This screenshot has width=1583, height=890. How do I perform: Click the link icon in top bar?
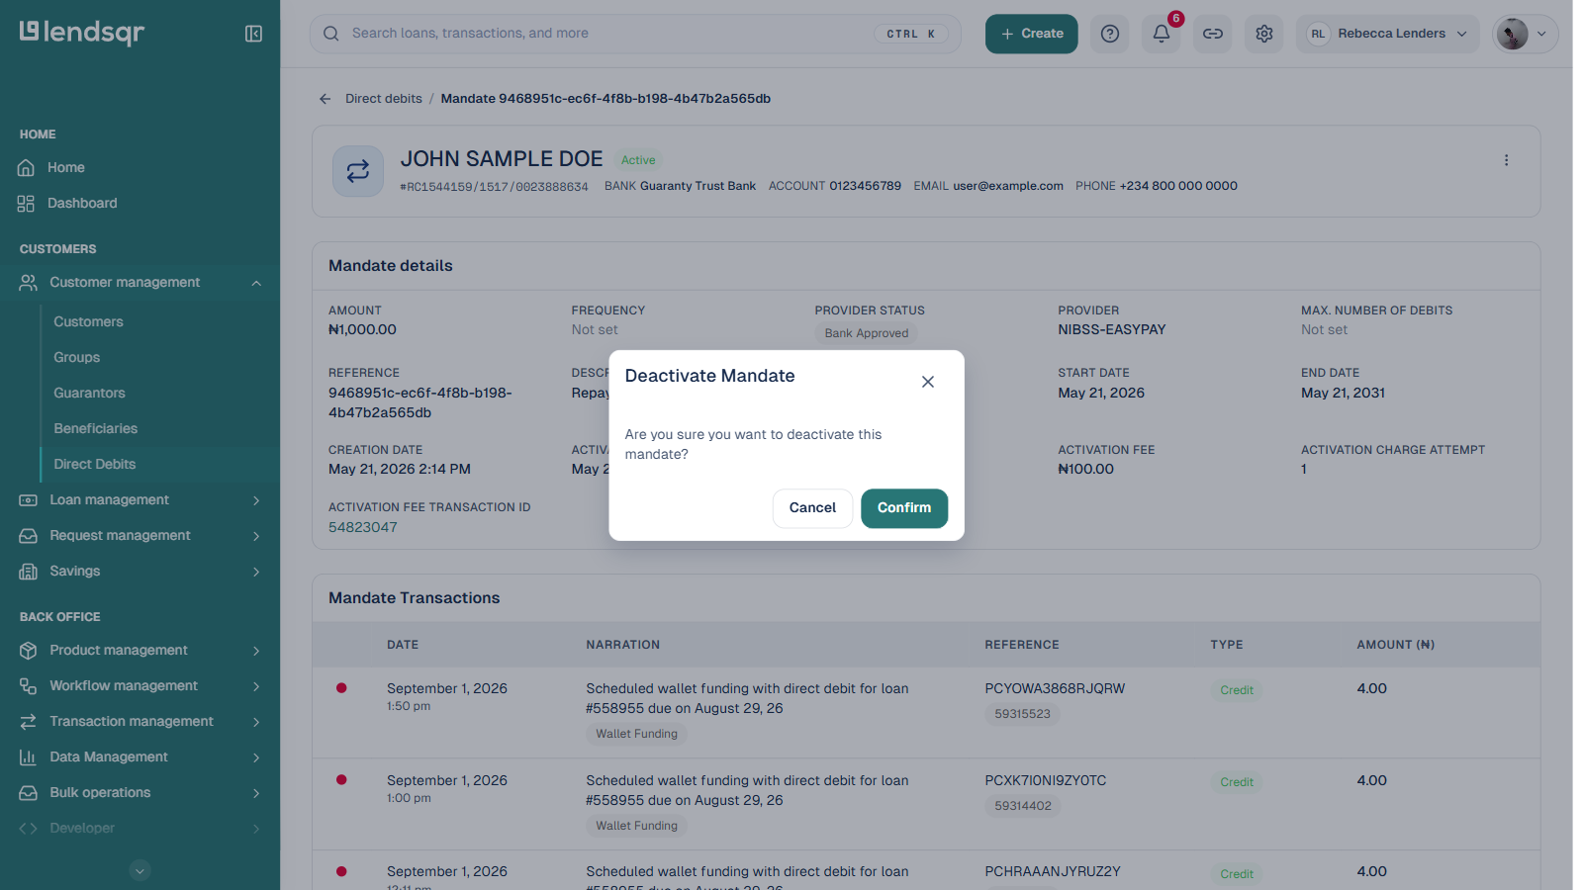(1213, 34)
